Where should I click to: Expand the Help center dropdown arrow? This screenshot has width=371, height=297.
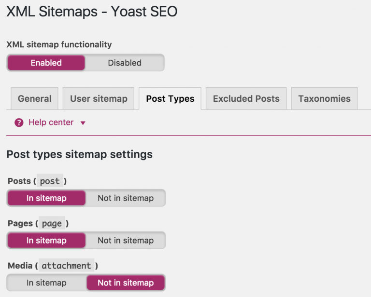tap(83, 123)
